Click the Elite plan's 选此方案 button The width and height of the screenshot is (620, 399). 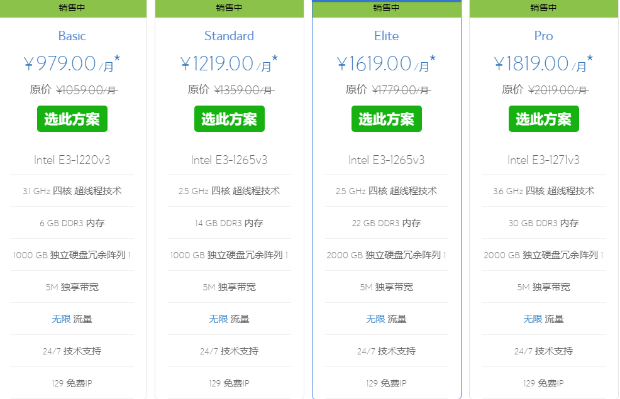coord(386,119)
